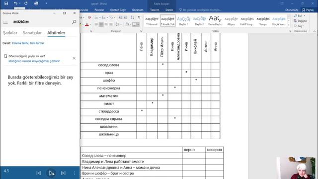Open Paragraph dialog launcher

tap(141, 31)
